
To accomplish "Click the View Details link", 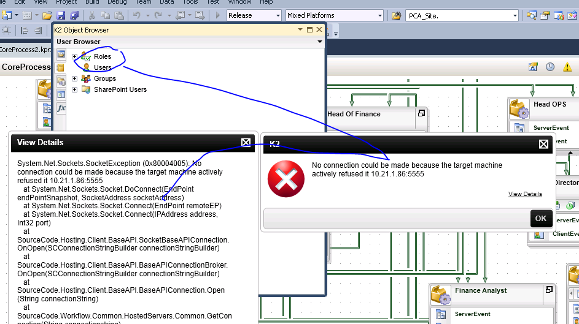I will (x=525, y=194).
